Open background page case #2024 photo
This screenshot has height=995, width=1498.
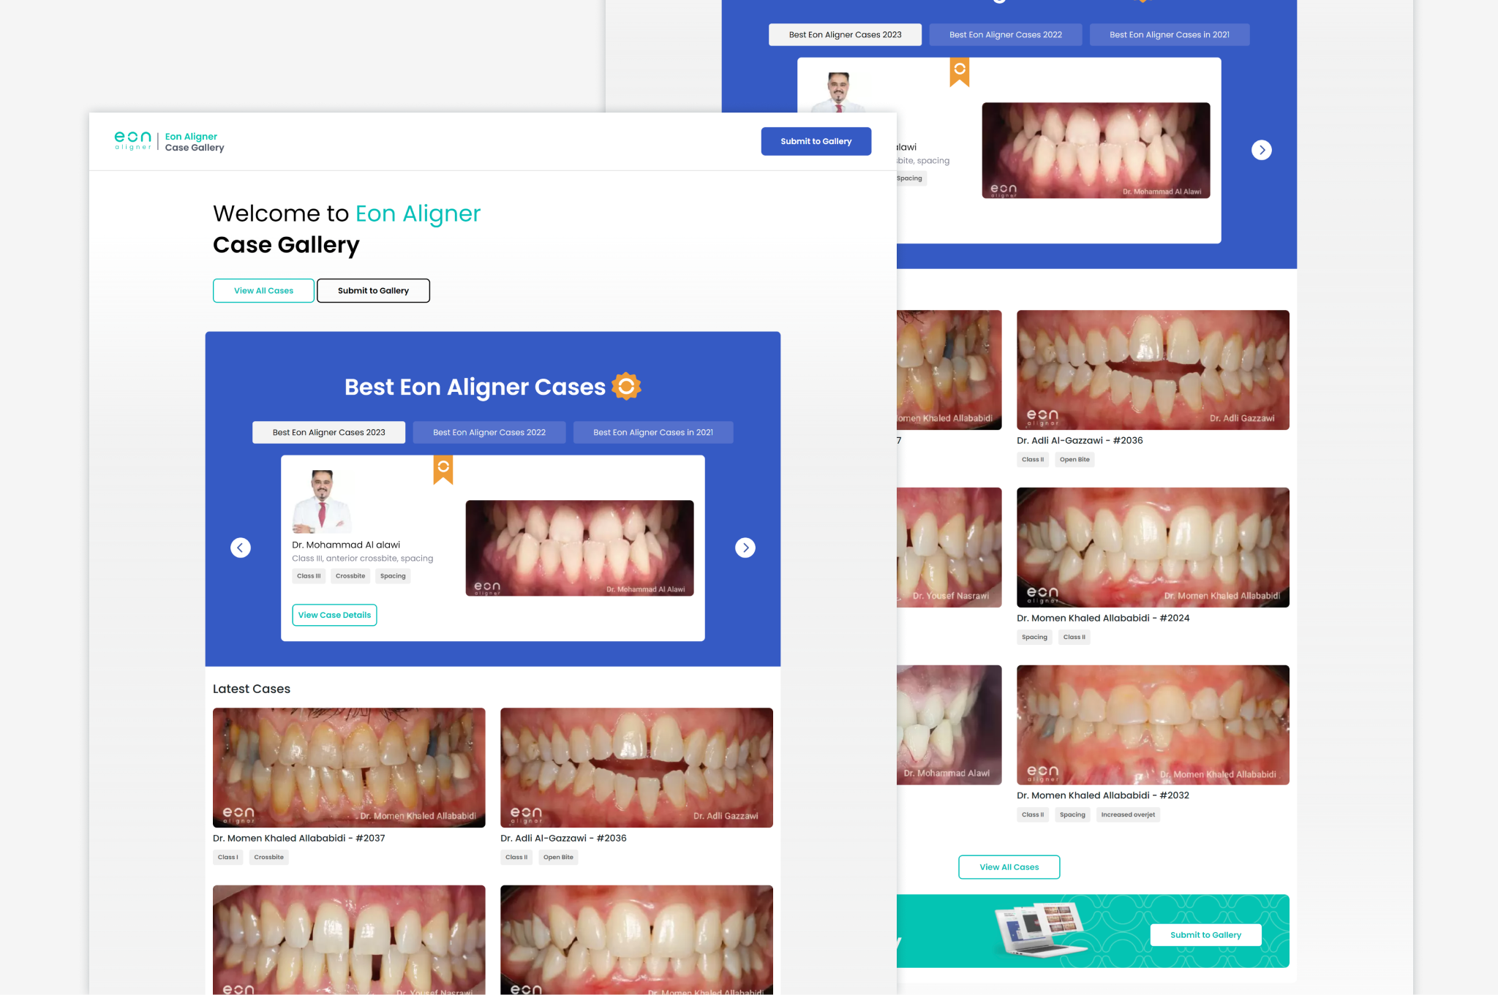[1153, 548]
